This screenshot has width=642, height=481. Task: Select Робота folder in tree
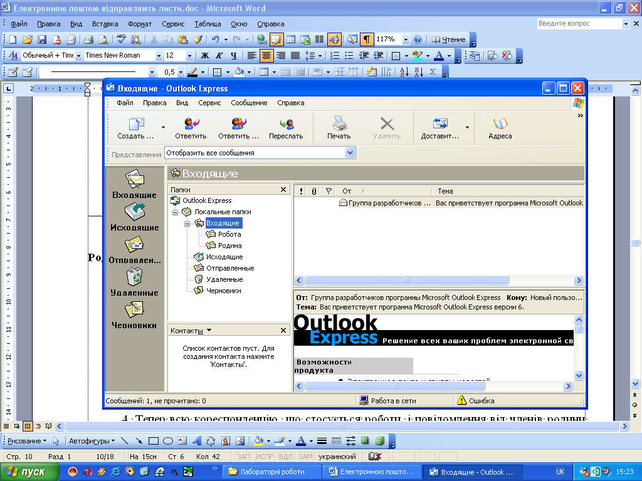[229, 234]
